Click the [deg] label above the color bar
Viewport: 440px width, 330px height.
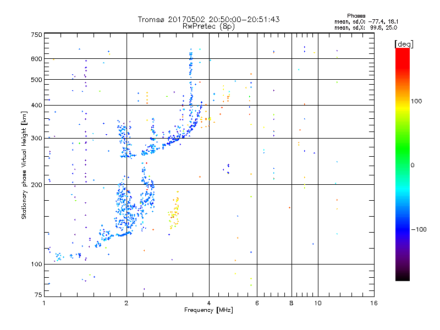tap(404, 44)
